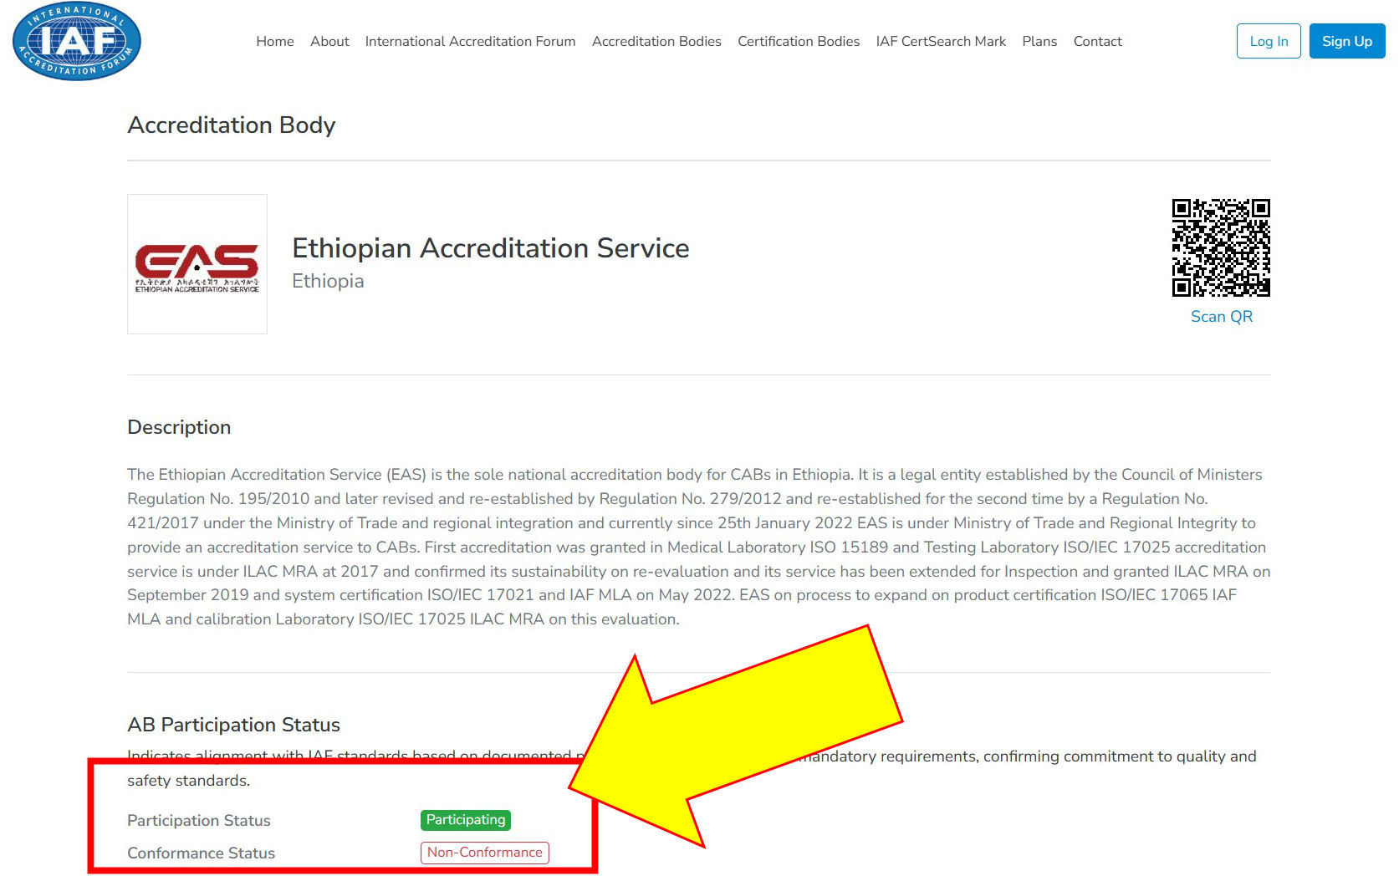Go to the Plans page
This screenshot has height=876, width=1399.
[x=1039, y=41]
